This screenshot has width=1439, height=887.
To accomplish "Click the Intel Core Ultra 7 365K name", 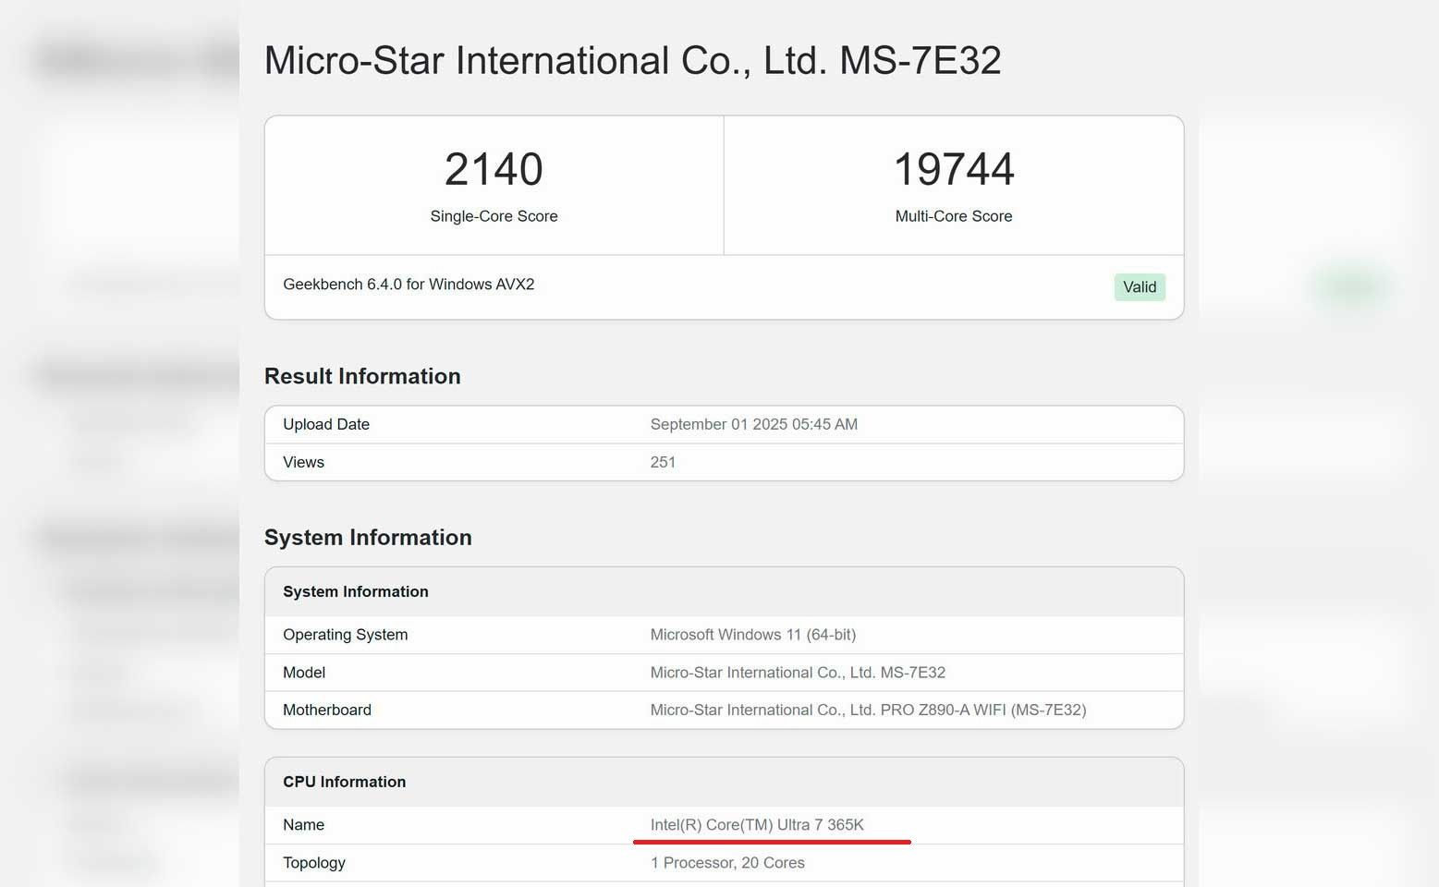I will point(756,825).
